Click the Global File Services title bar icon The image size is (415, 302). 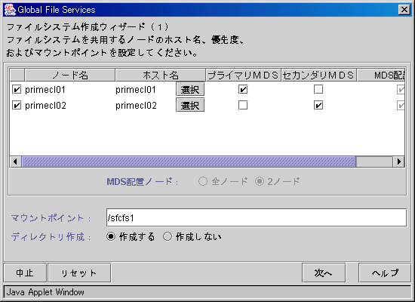(10, 10)
